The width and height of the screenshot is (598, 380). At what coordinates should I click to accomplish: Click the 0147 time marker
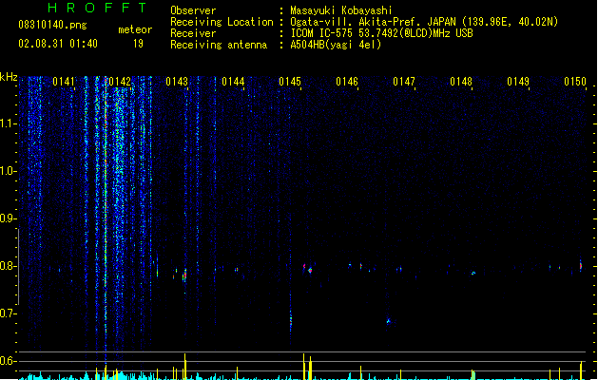(x=404, y=82)
